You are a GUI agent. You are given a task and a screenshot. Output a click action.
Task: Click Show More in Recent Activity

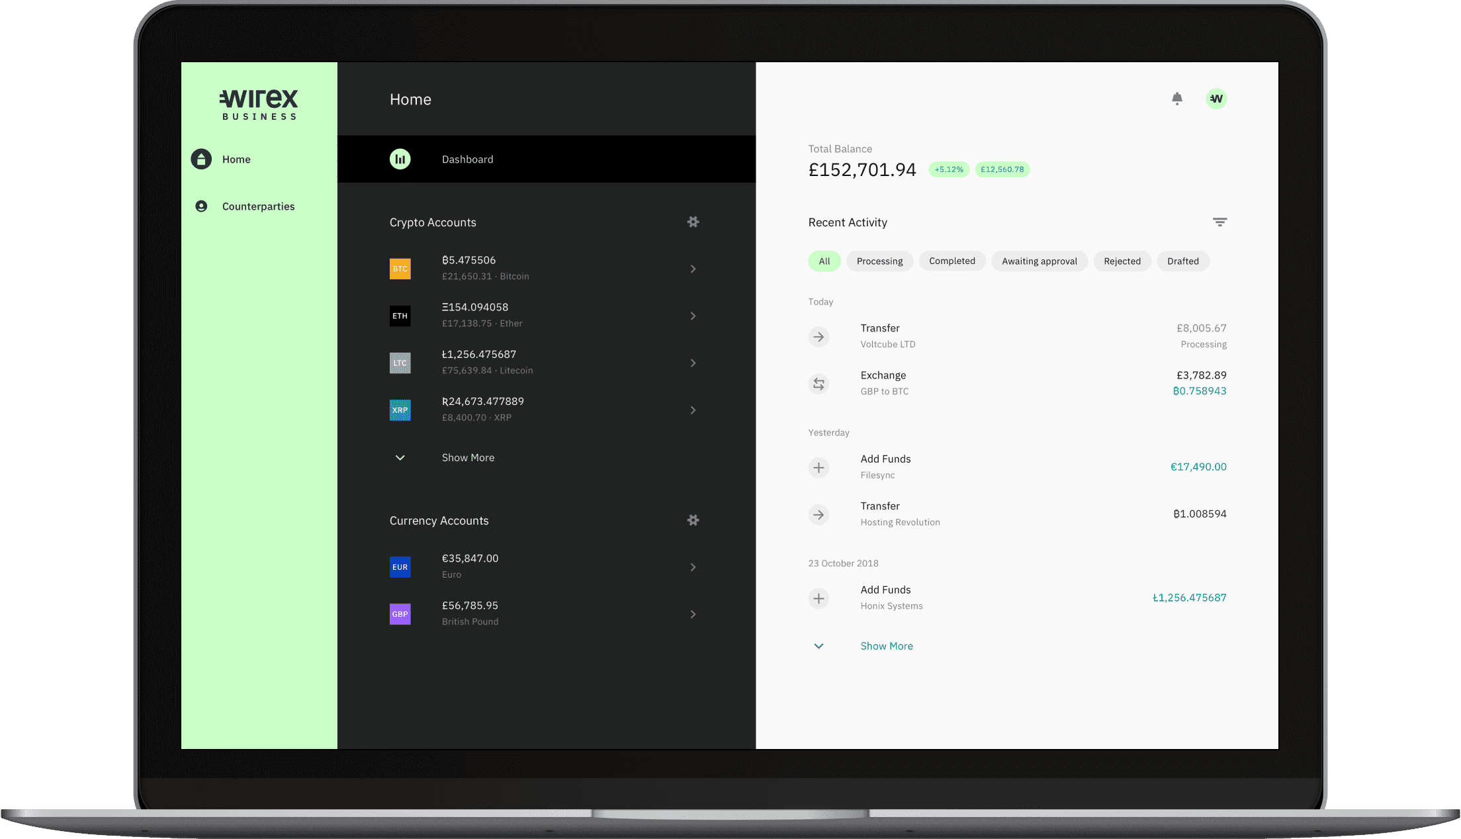(x=886, y=646)
